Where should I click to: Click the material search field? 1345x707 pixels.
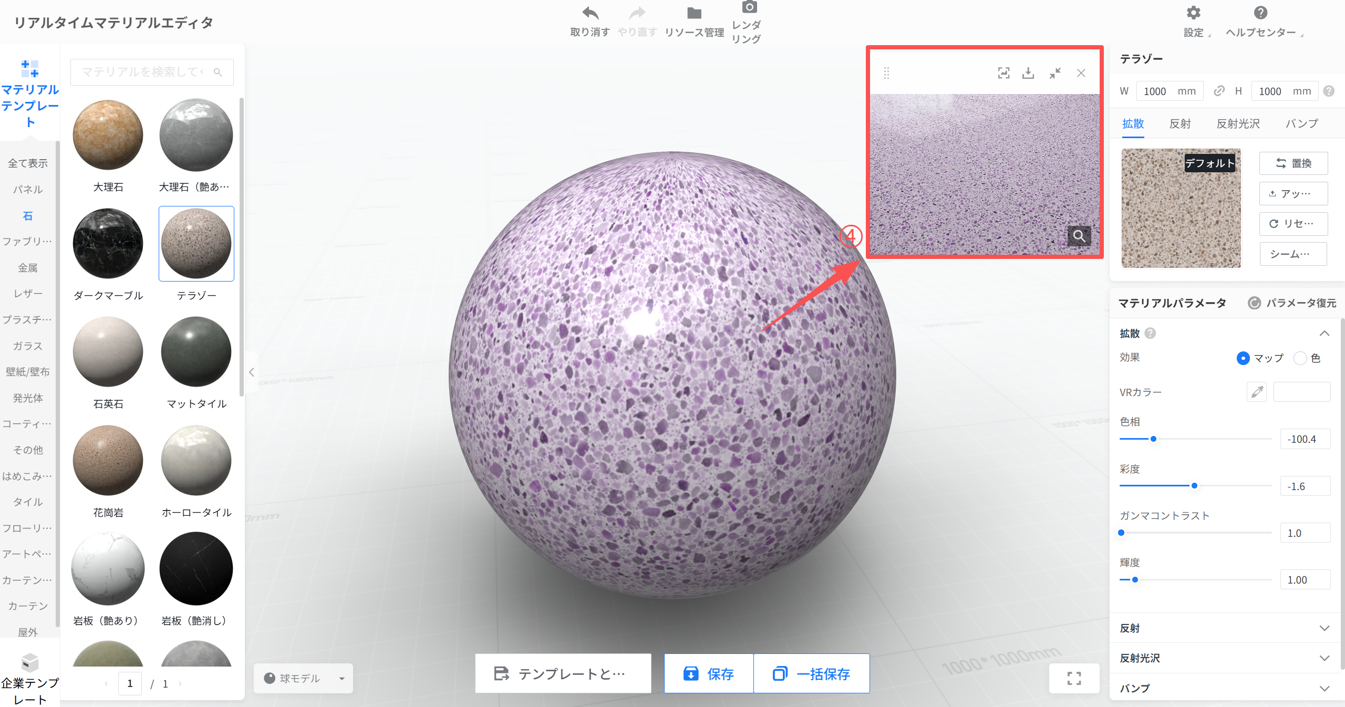152,72
